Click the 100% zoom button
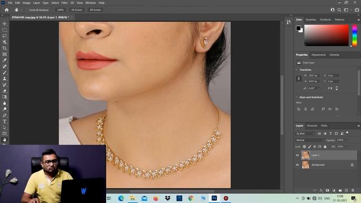This screenshot has width=361, height=203. click(60, 10)
